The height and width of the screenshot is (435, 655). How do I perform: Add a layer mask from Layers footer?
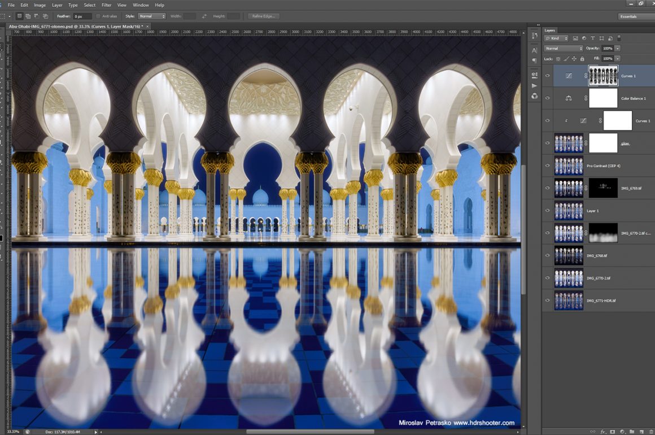click(x=612, y=432)
